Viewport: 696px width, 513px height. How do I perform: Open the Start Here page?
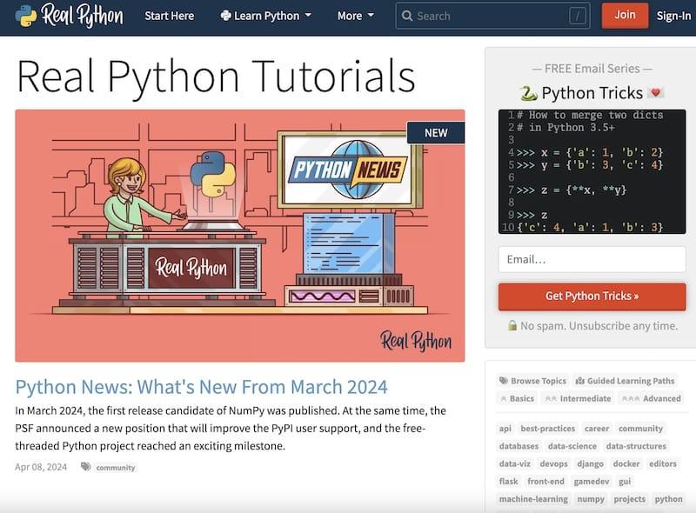tap(169, 16)
